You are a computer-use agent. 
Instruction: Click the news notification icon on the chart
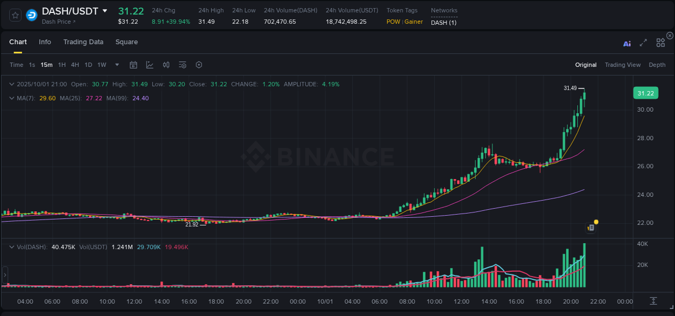pyautogui.click(x=591, y=227)
